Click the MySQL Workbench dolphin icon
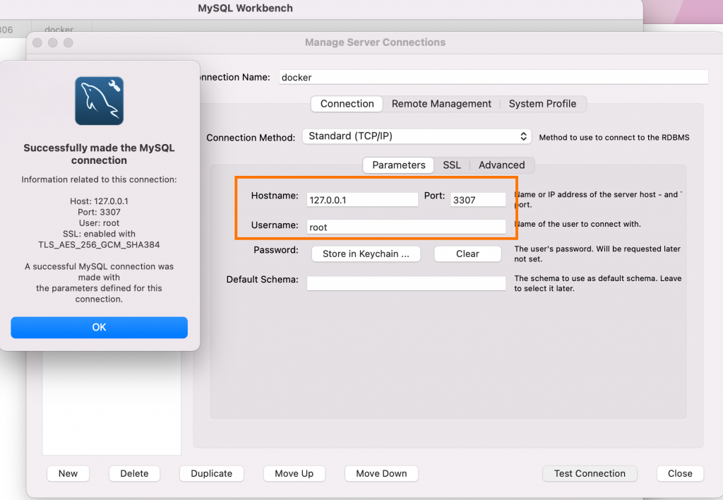The width and height of the screenshot is (723, 500). (99, 101)
